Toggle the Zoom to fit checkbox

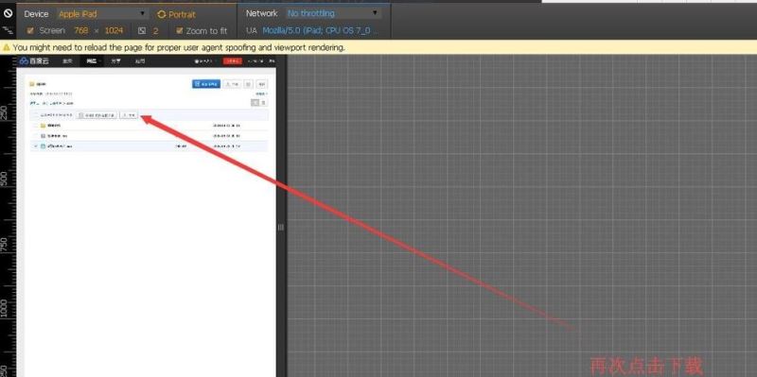click(179, 30)
